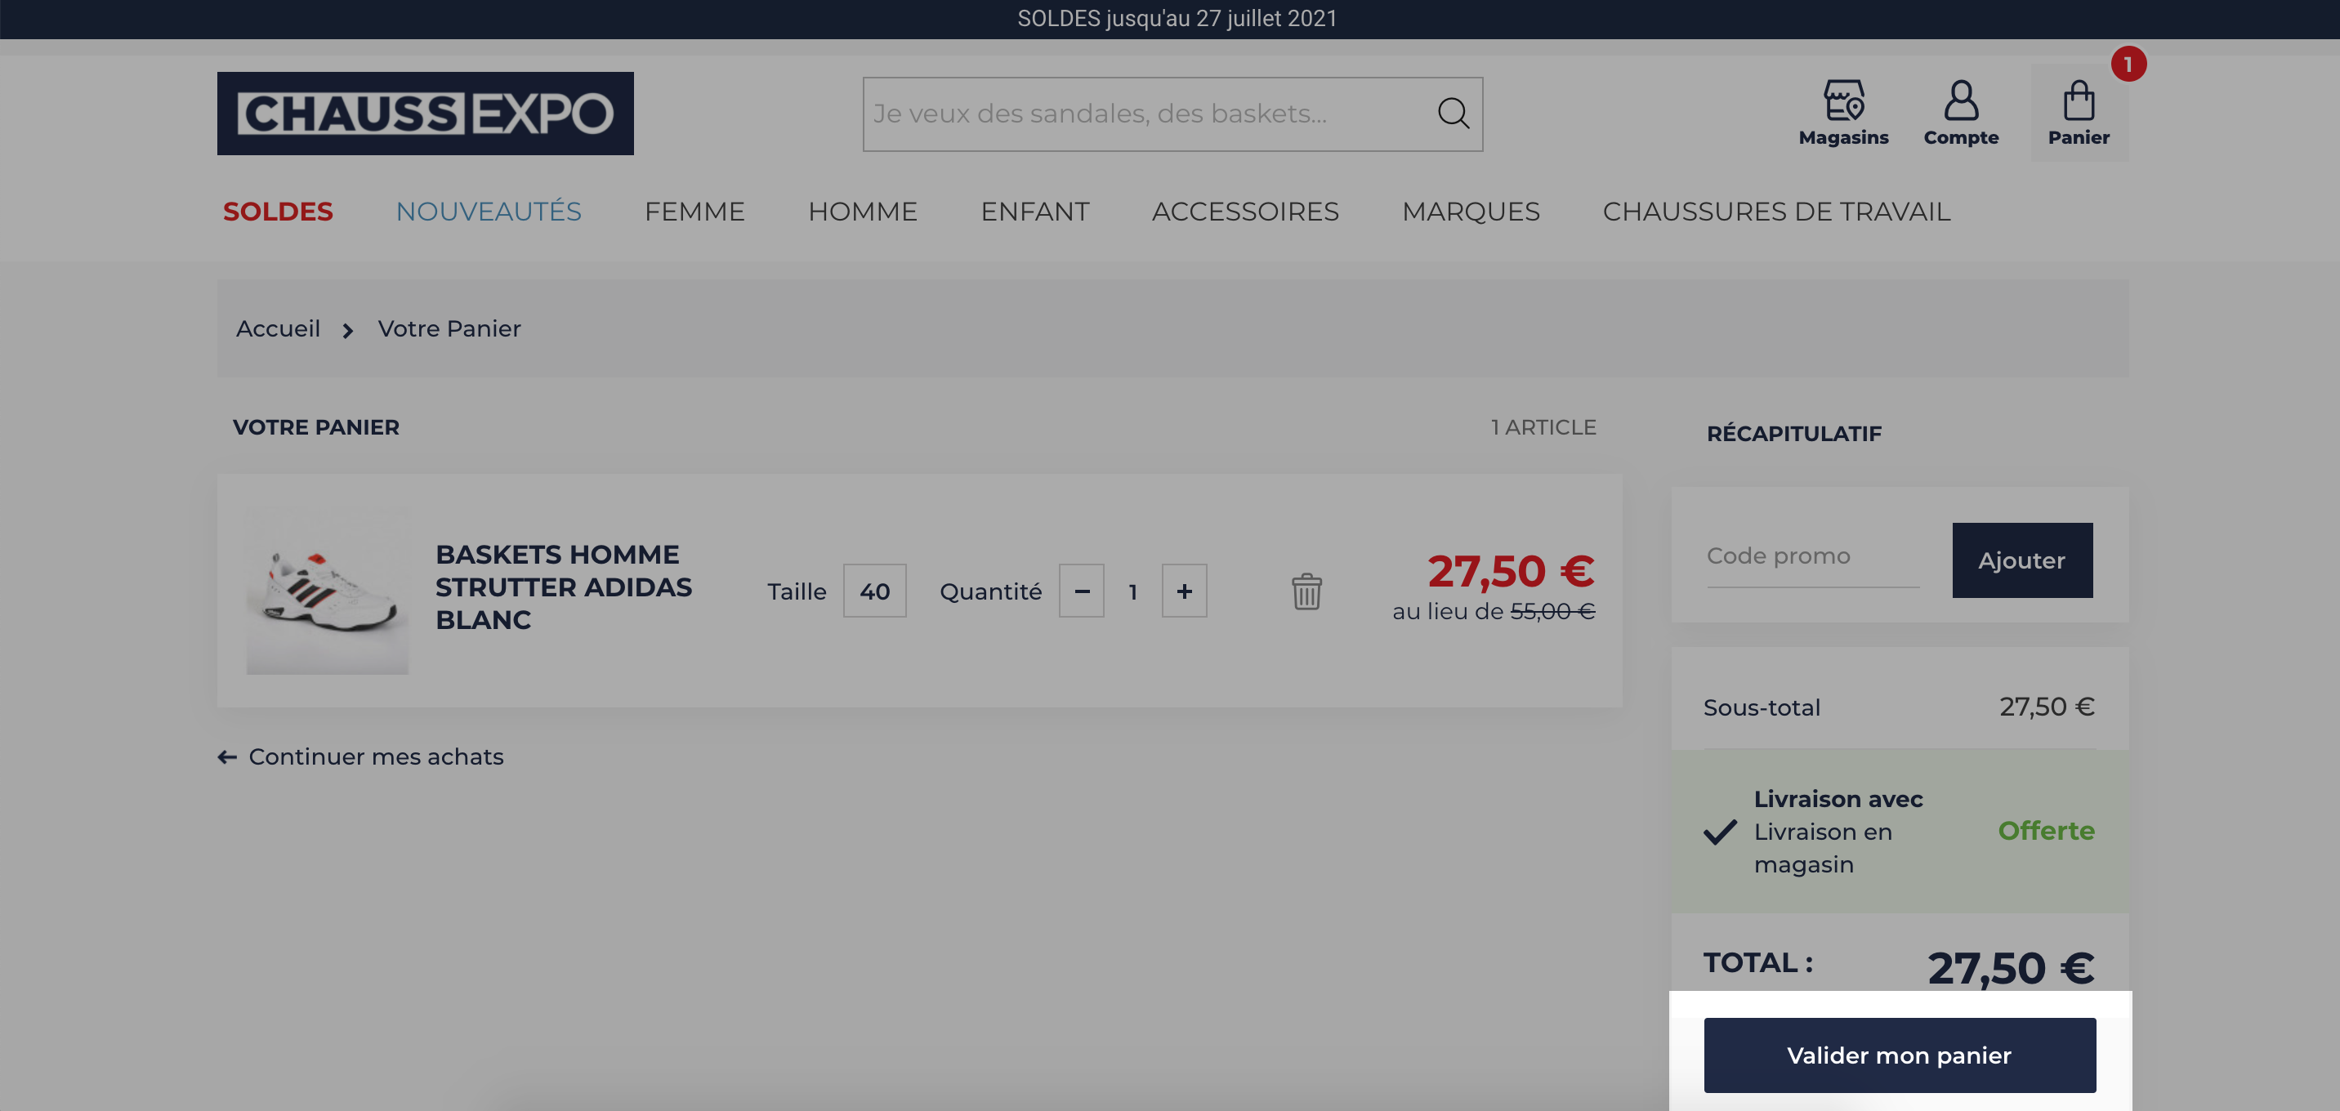Click the red cart count badge

coord(2128,65)
